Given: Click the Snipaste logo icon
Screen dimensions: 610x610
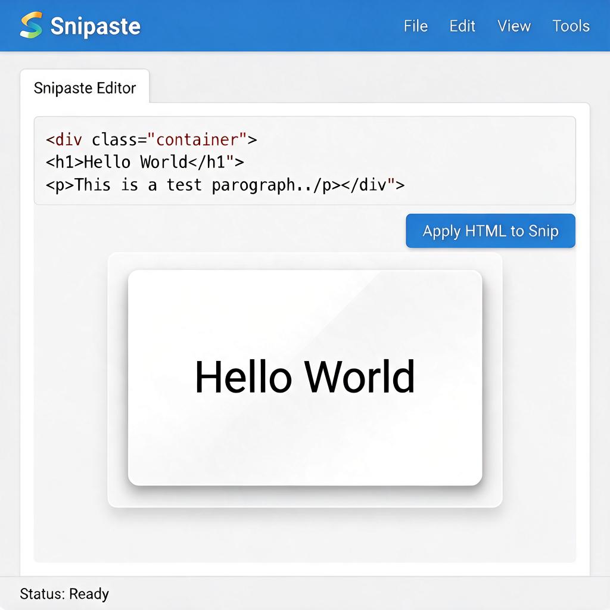Looking at the screenshot, I should click(31, 25).
